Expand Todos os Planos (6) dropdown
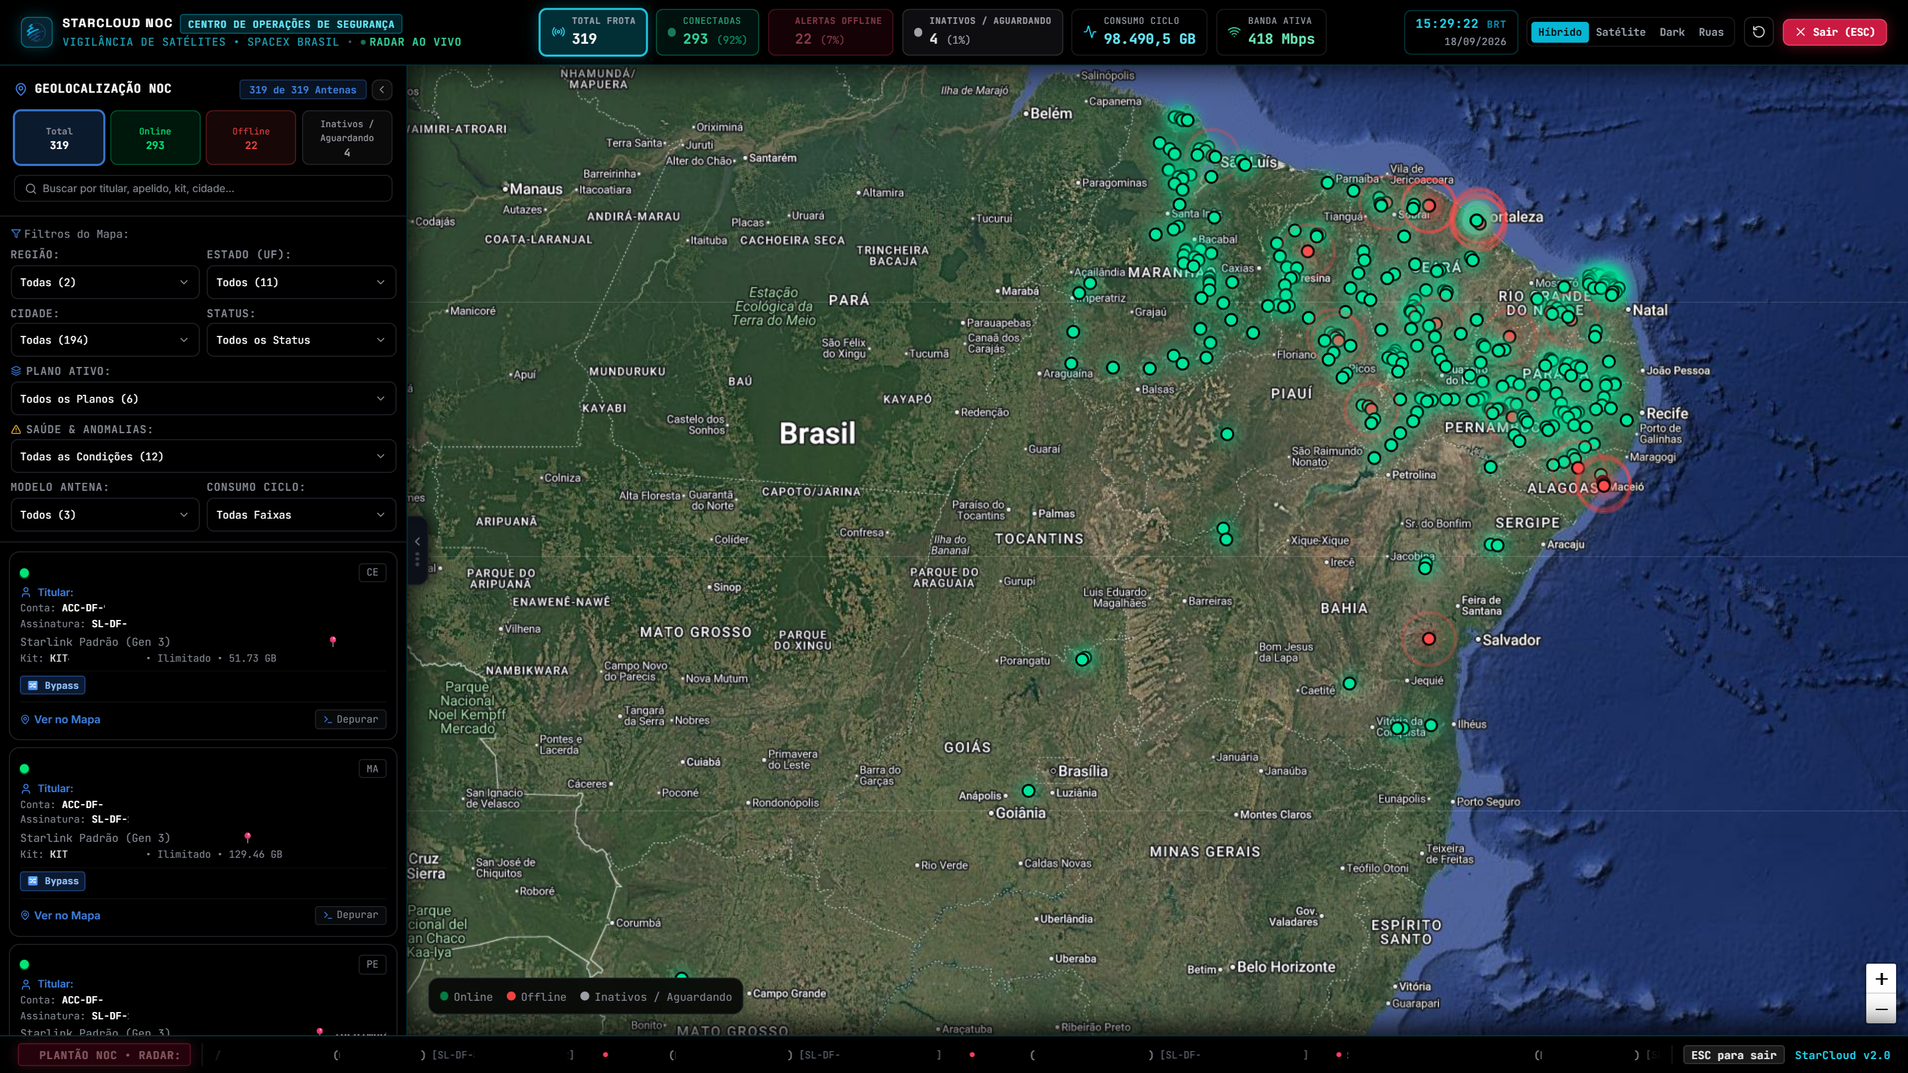This screenshot has width=1908, height=1073. (203, 398)
